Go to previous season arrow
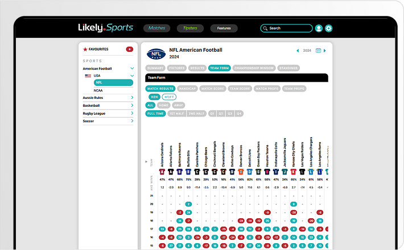This screenshot has height=250, width=404. (x=298, y=51)
